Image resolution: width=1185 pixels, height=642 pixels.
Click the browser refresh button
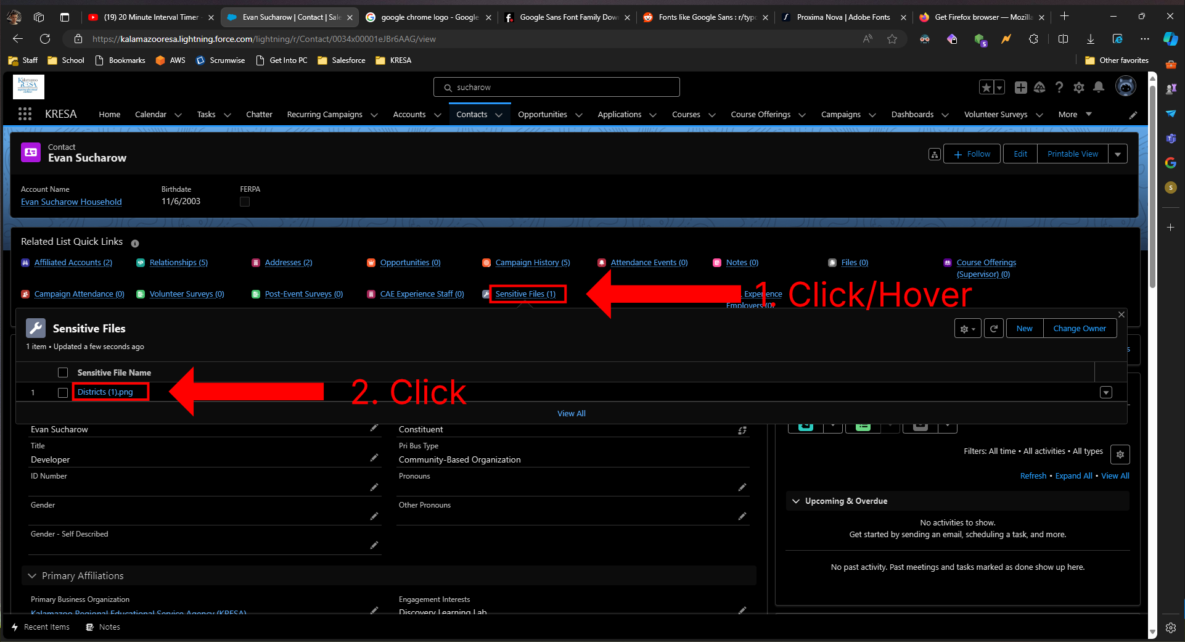pyautogui.click(x=45, y=39)
